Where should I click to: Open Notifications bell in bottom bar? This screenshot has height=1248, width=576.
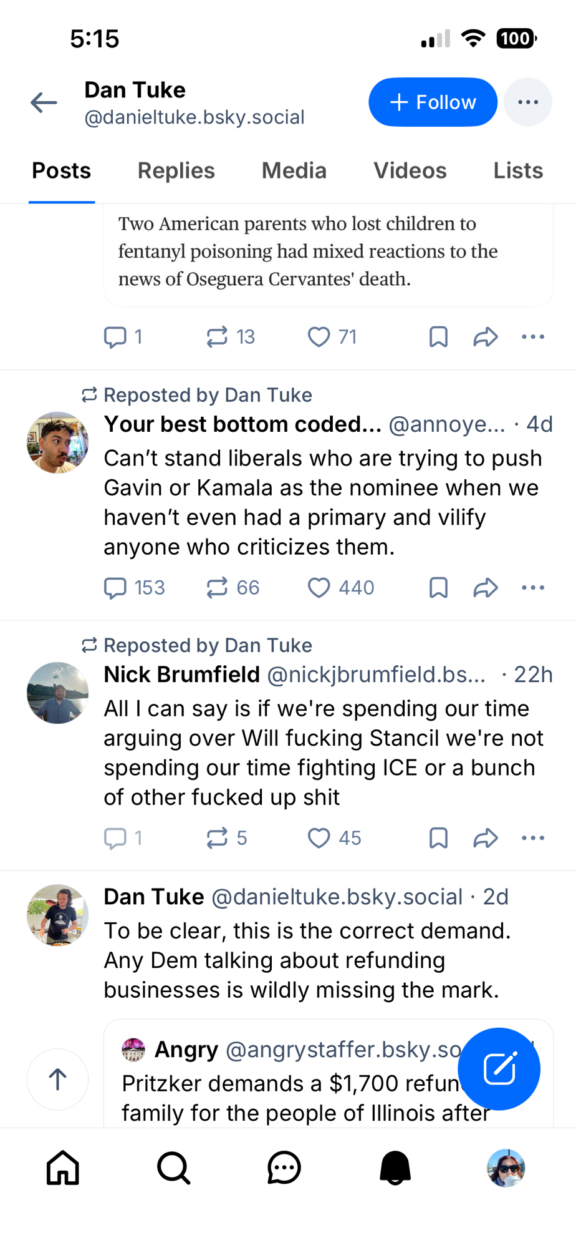coord(395,1168)
